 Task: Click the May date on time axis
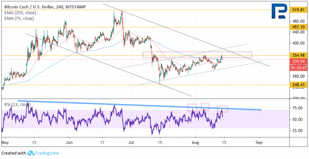click(x=5, y=143)
